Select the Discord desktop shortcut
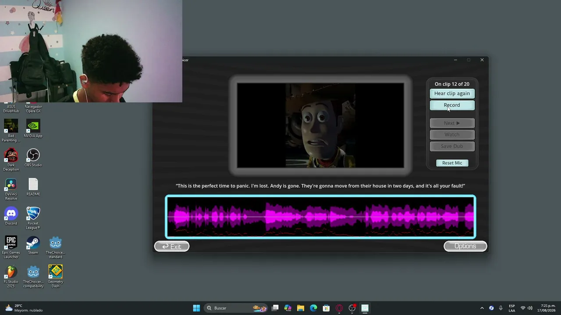Viewport: 561px width, 315px height. point(11,217)
